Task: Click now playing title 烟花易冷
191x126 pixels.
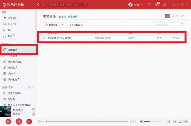Action: (18, 110)
